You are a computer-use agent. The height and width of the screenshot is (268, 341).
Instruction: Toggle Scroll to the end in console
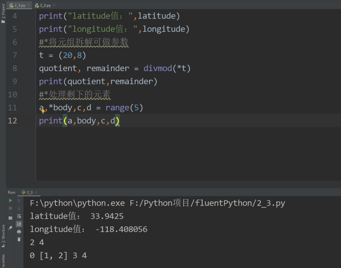(x=19, y=224)
